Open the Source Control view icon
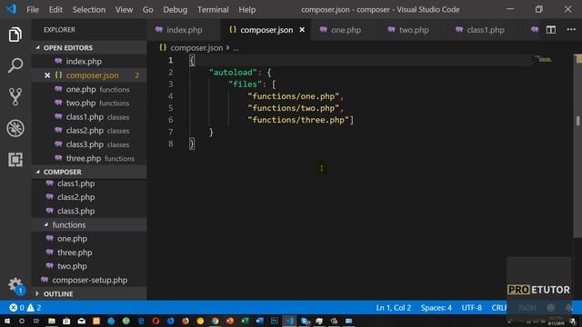The image size is (582, 327). [15, 97]
